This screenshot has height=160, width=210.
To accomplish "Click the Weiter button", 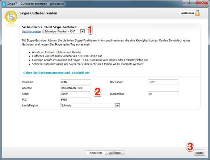I will (199, 153).
